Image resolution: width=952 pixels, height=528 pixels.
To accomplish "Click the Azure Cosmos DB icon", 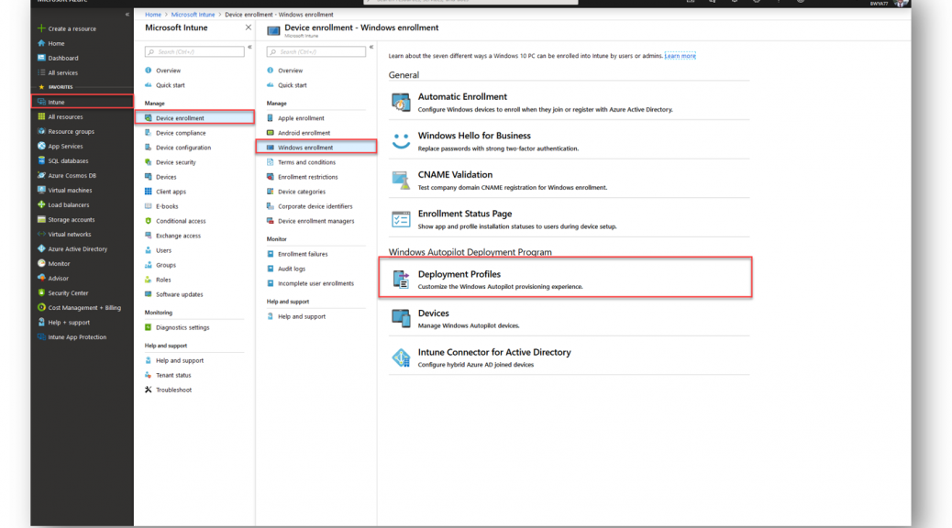I will pyautogui.click(x=41, y=175).
